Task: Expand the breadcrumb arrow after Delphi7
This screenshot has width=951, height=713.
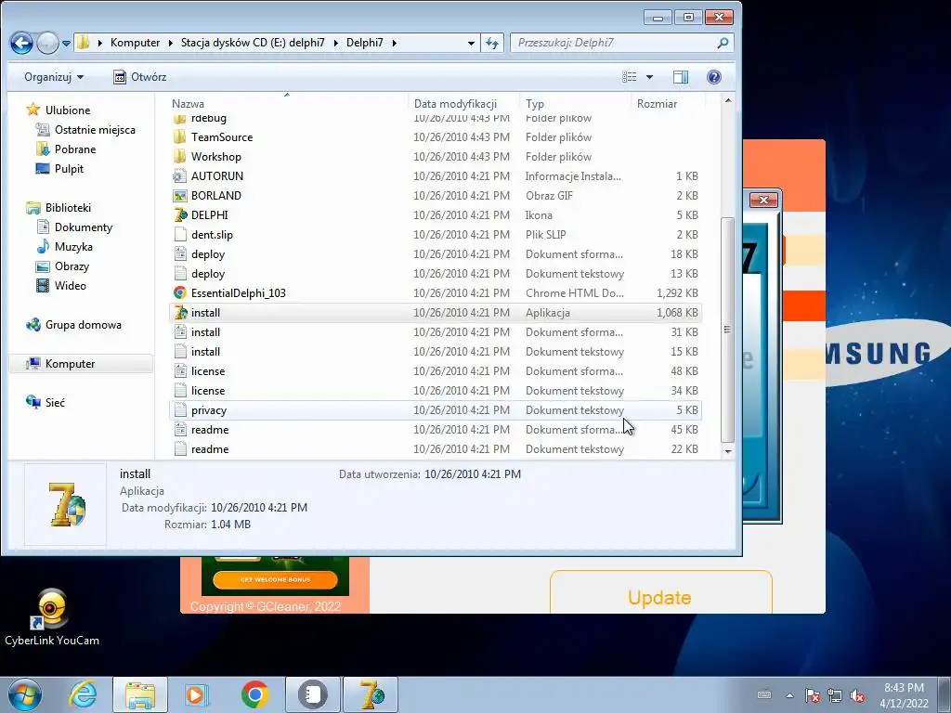Action: (394, 43)
